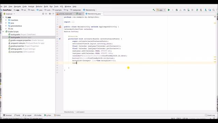Select proguard-rules.pro file
Screen dimensions: 218x123
[x=26, y=43]
